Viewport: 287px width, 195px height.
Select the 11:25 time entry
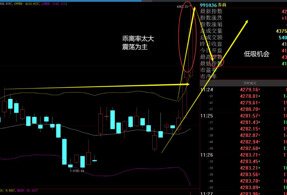(x=207, y=116)
